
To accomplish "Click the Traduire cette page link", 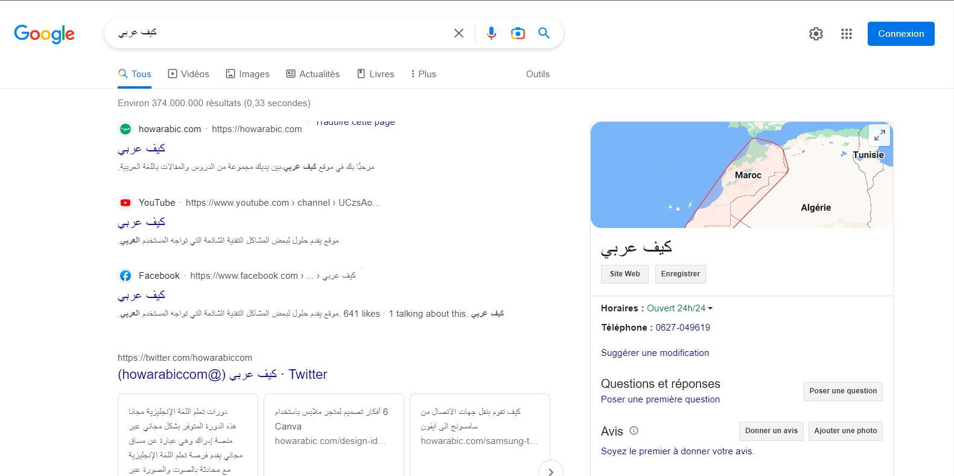I will [355, 122].
